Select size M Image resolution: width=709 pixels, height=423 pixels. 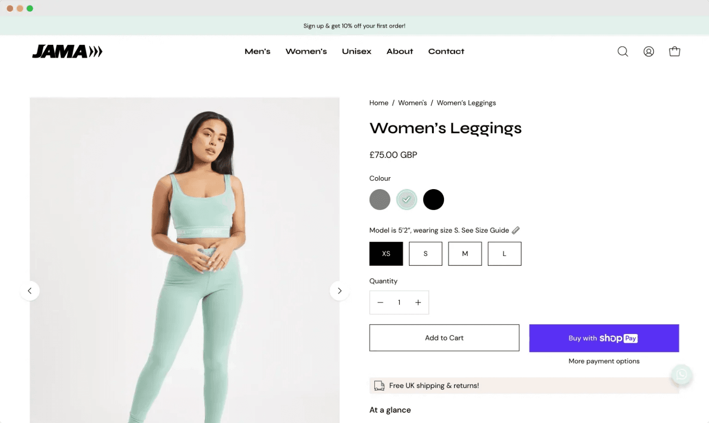coord(465,254)
